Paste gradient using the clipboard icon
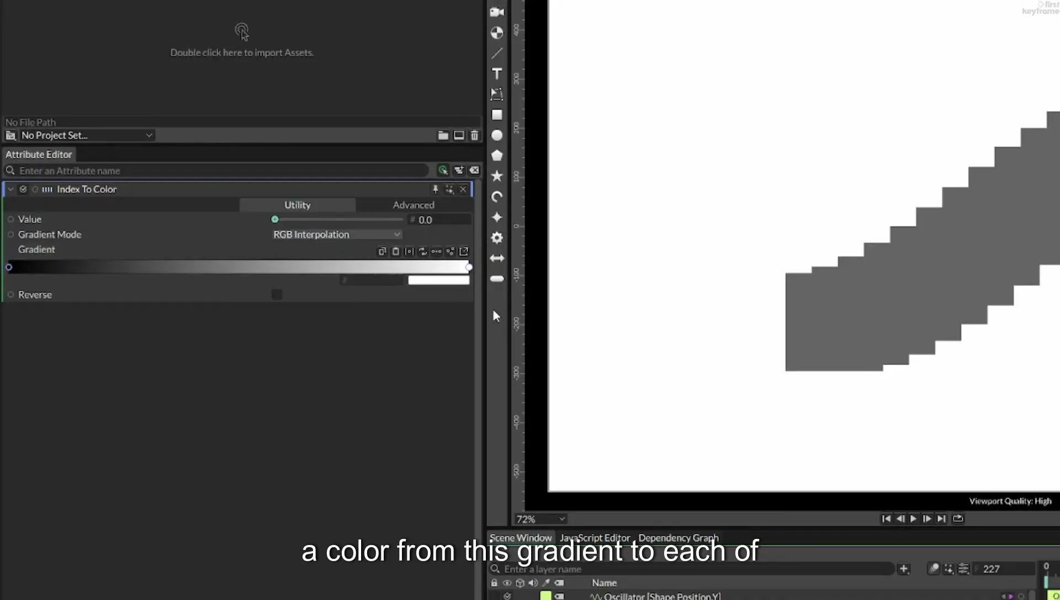The width and height of the screenshot is (1060, 600). [x=395, y=251]
